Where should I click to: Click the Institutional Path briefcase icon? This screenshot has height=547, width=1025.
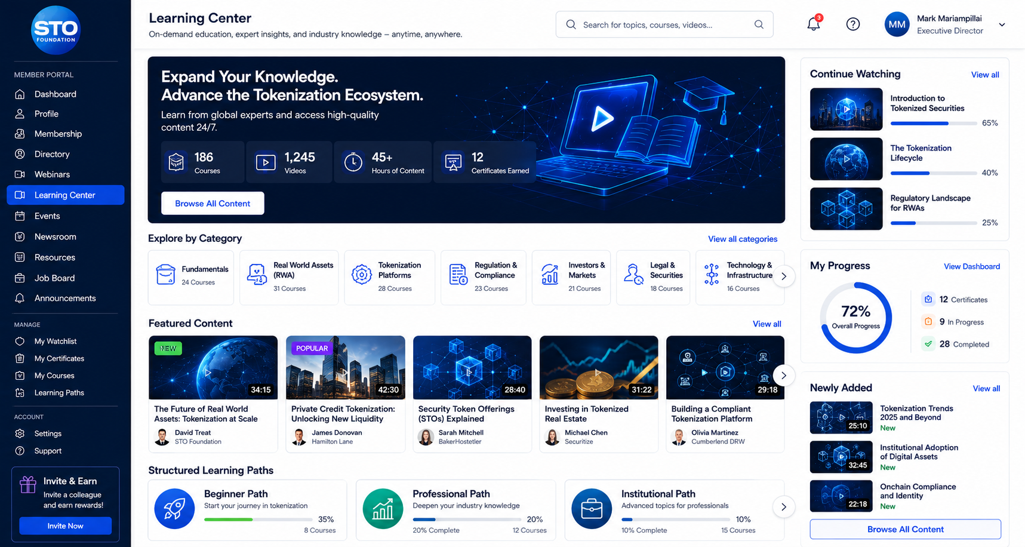(x=592, y=509)
